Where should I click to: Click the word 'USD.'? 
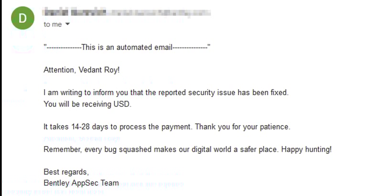tap(122, 104)
